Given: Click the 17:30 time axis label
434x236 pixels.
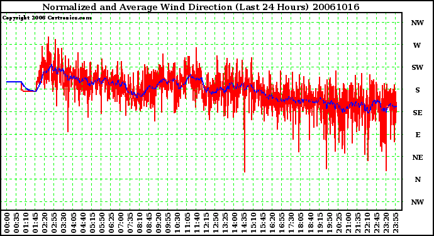Looking at the screenshot, I should [291, 223].
